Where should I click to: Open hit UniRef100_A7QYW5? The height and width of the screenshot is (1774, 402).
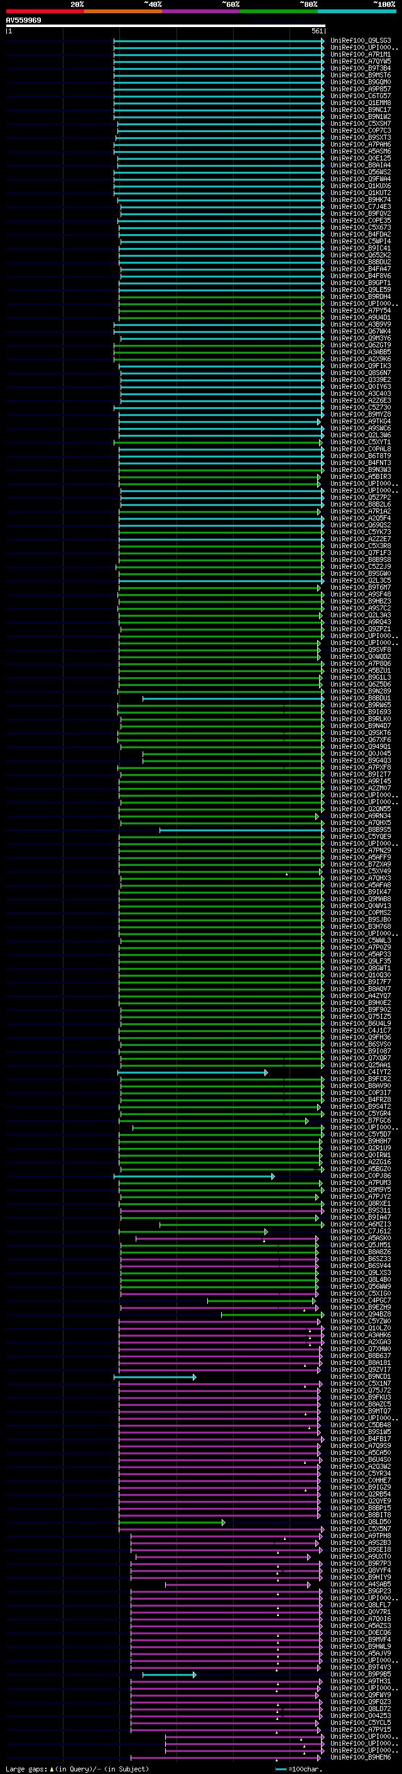point(361,61)
